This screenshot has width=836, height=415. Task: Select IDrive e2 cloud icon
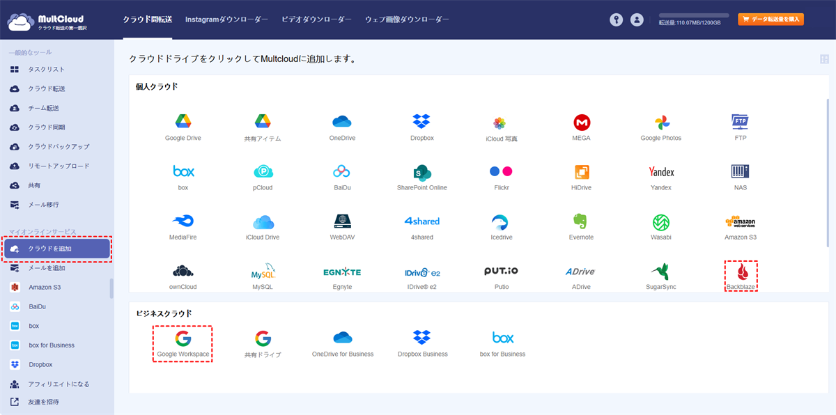point(421,272)
